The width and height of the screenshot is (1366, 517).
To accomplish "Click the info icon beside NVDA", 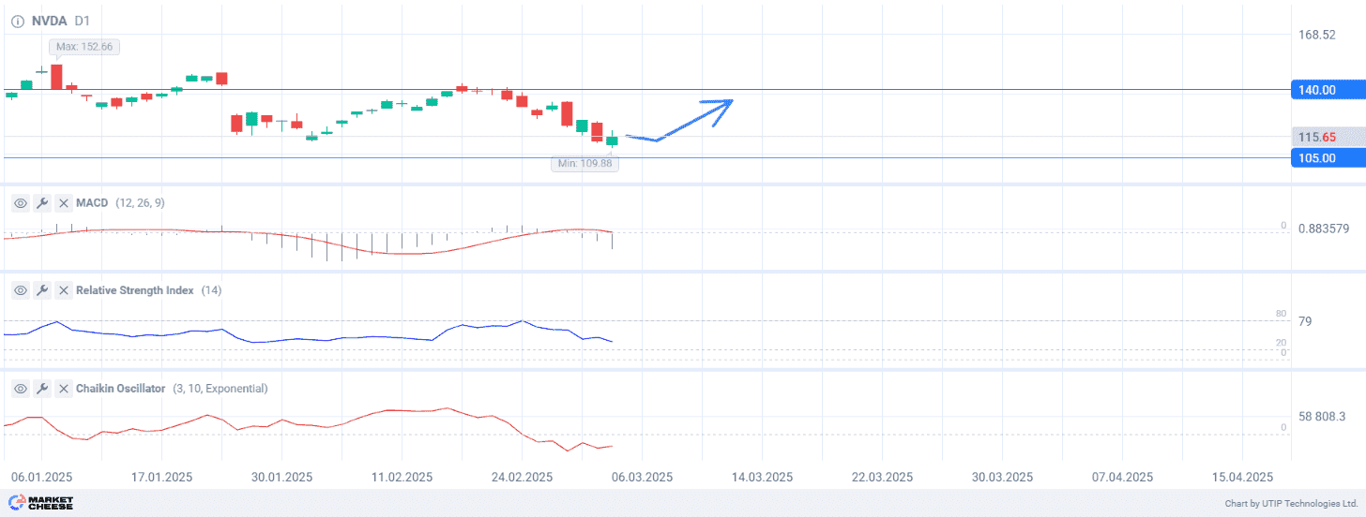I will tap(18, 20).
